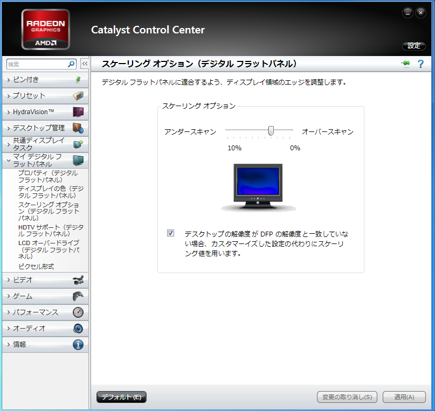Image resolution: width=435 pixels, height=411 pixels.
Task: Click the デフォルト(E) button
Action: (121, 397)
